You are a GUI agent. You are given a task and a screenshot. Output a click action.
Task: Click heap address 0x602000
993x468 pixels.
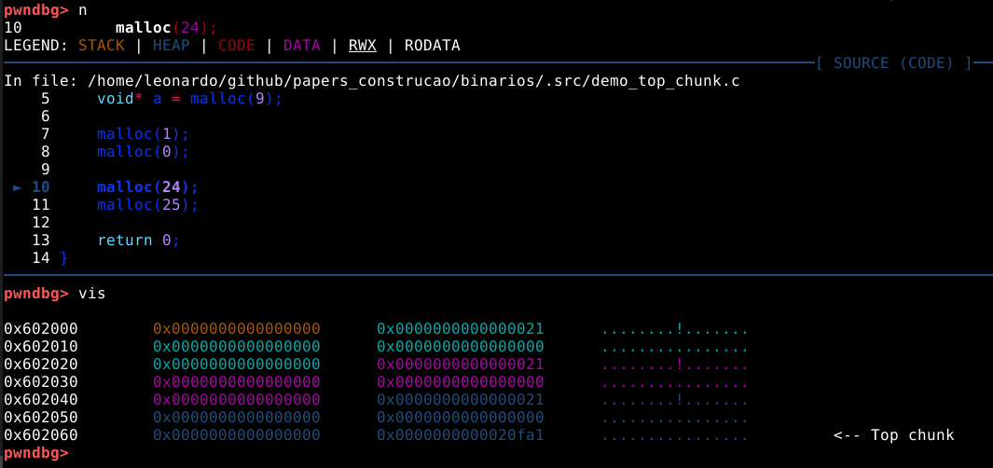click(x=41, y=329)
